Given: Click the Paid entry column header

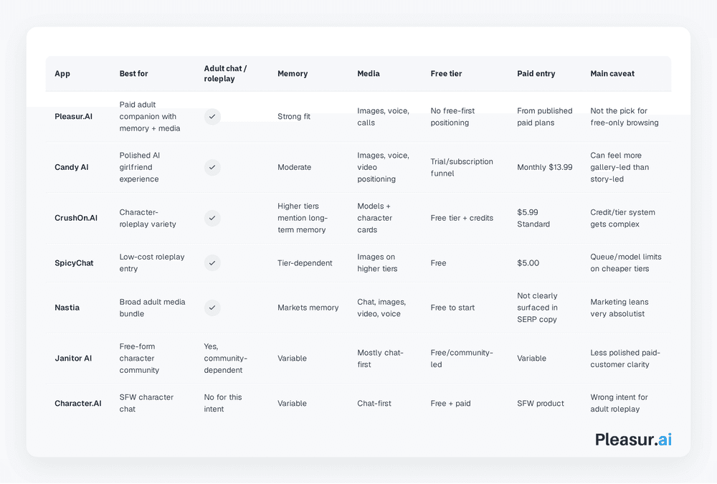Looking at the screenshot, I should tap(536, 74).
